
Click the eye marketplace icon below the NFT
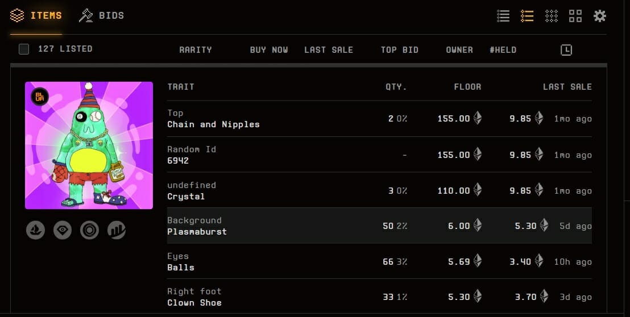(x=63, y=230)
